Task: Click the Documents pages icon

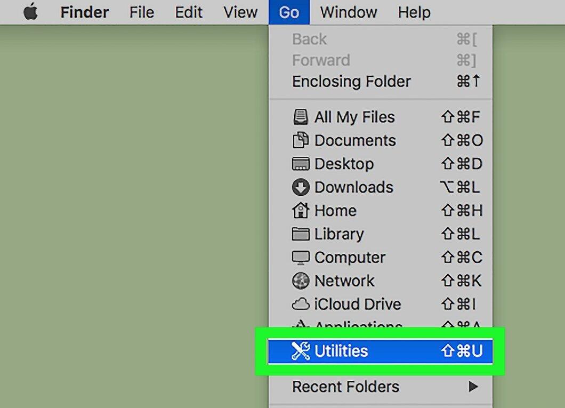Action: (x=300, y=140)
